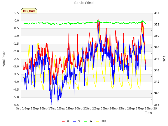Click the 354 right axis value
168x126 pixels.
click(x=157, y=13)
